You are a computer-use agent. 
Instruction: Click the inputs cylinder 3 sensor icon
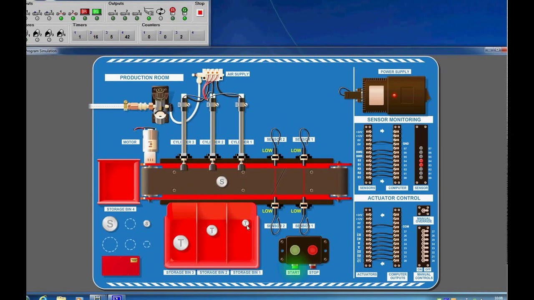[x=49, y=12]
